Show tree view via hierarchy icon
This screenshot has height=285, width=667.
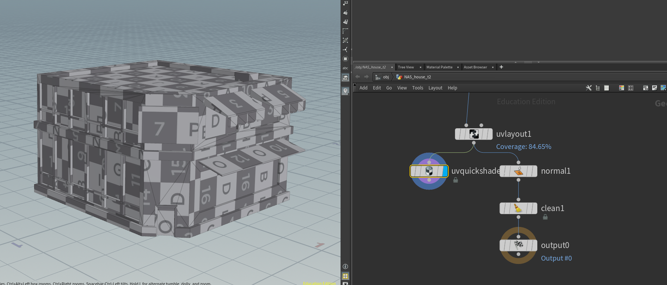[x=598, y=88]
